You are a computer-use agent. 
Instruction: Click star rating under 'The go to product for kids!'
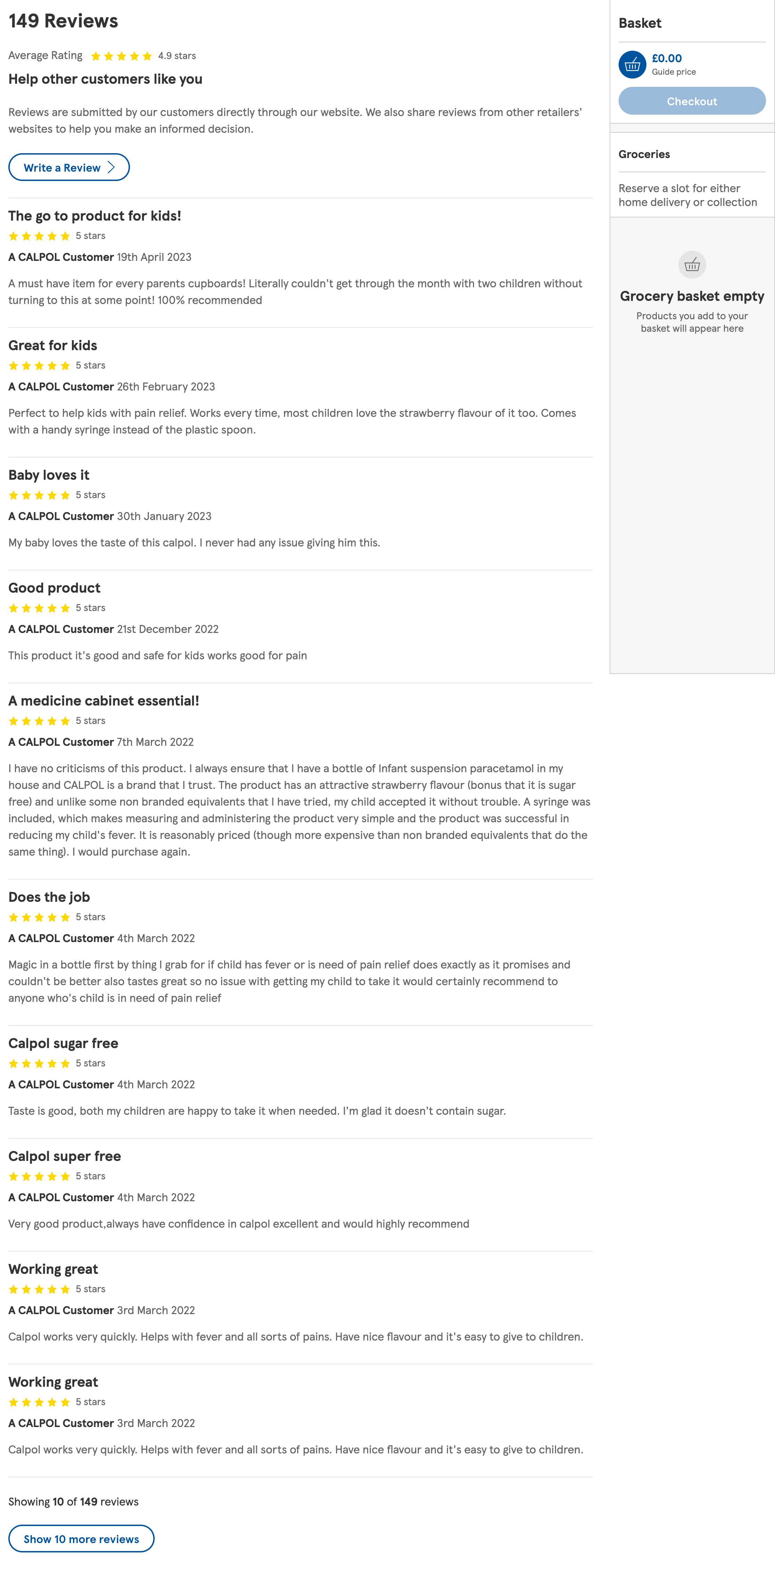click(x=39, y=236)
